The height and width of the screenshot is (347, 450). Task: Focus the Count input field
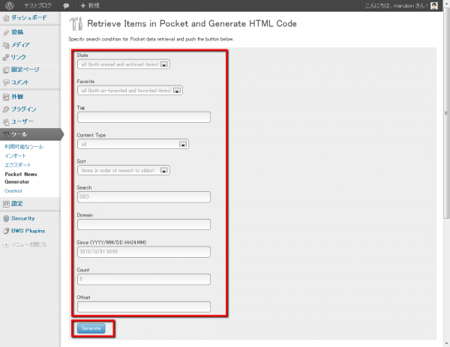pos(144,280)
